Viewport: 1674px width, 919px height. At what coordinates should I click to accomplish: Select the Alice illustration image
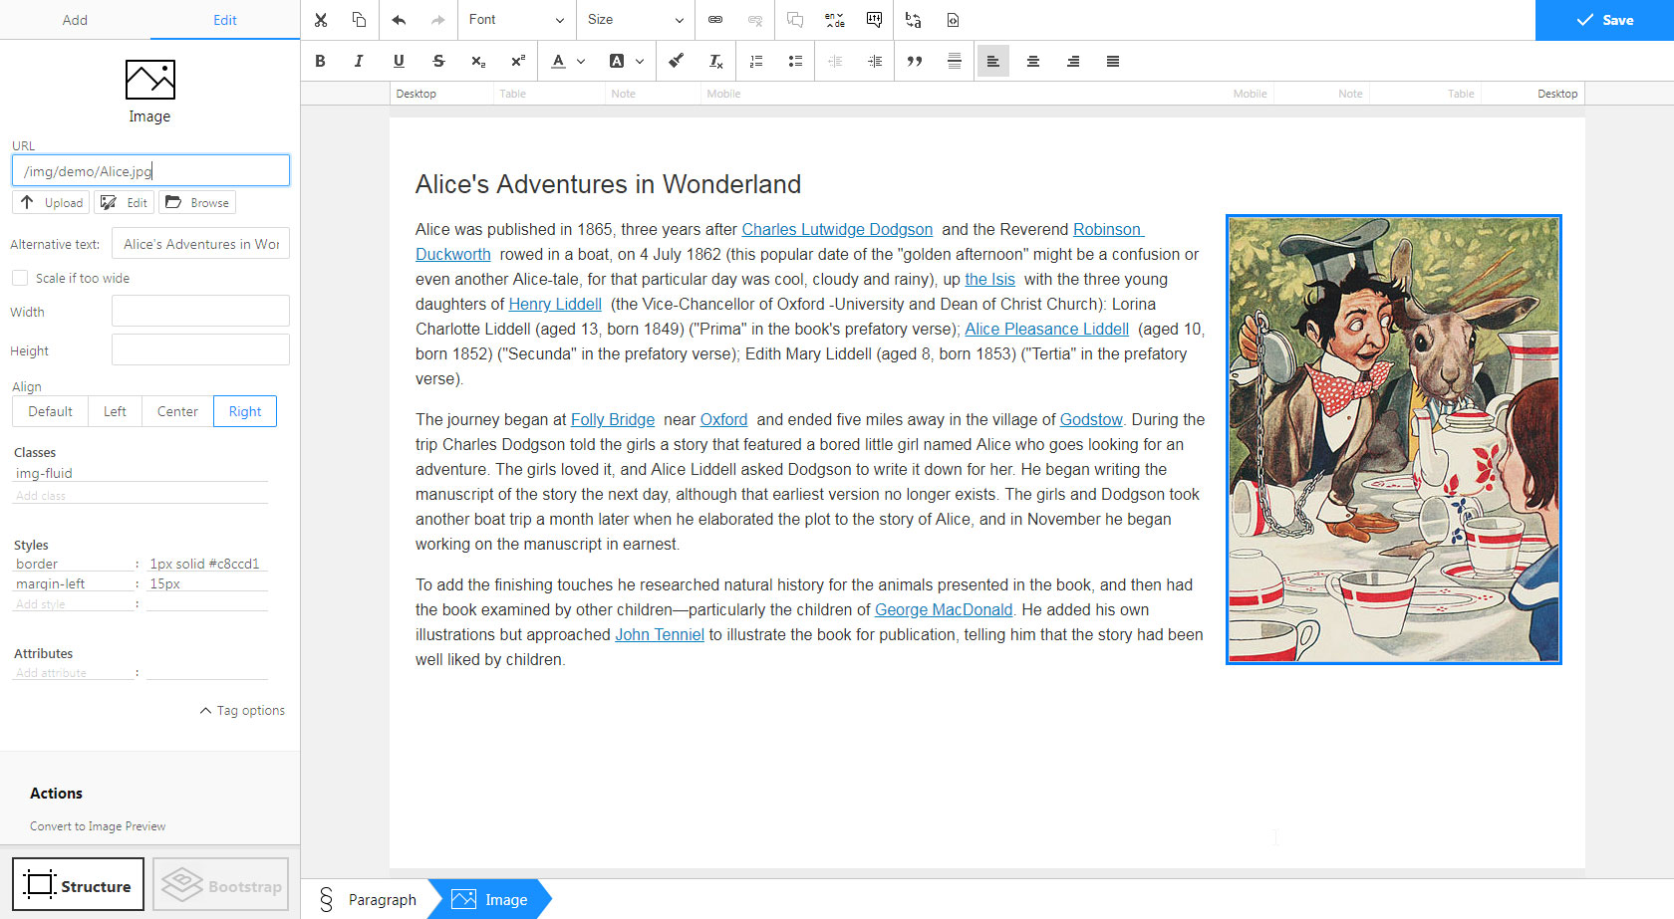tap(1393, 439)
